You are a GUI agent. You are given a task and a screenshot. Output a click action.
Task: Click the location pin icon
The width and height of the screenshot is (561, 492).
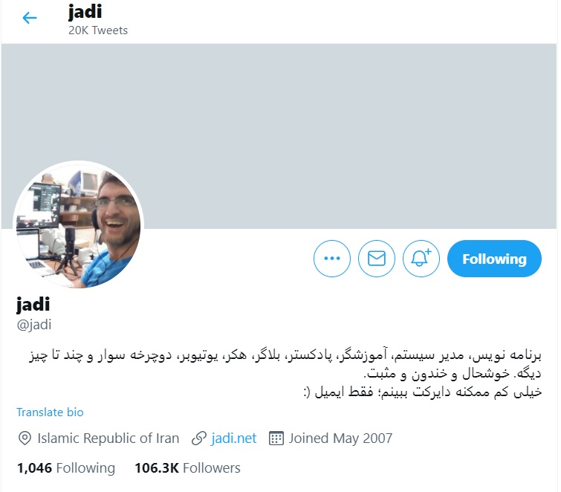point(25,438)
